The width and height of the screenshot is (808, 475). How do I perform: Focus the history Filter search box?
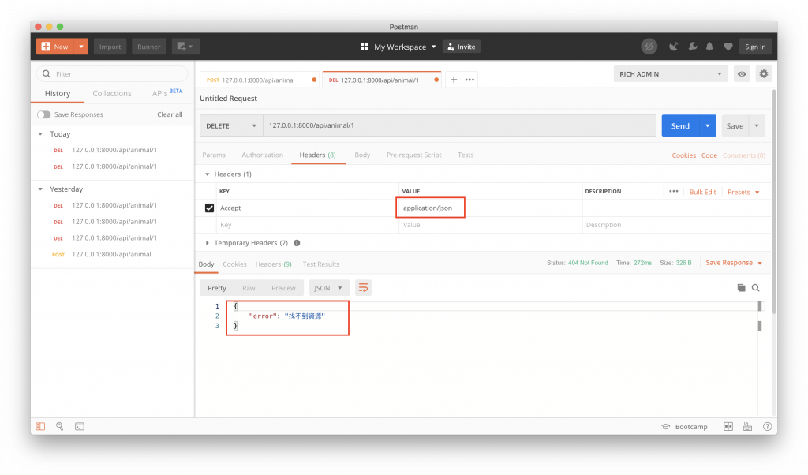(x=112, y=73)
